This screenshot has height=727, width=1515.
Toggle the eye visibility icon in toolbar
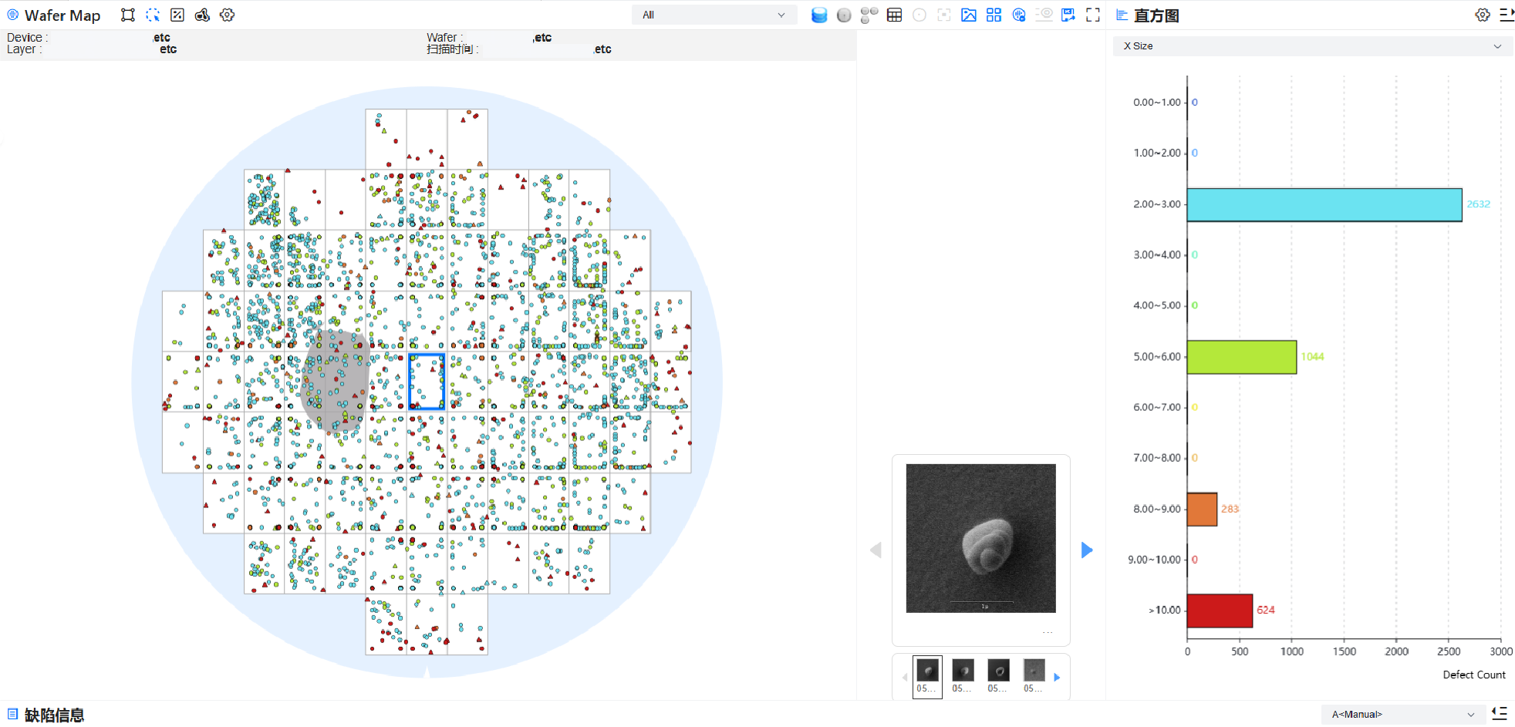(x=1044, y=15)
